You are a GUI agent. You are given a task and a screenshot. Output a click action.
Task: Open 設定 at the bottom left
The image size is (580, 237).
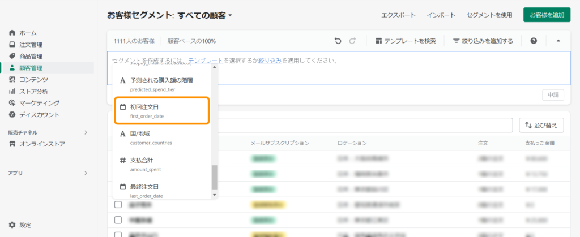[25, 225]
